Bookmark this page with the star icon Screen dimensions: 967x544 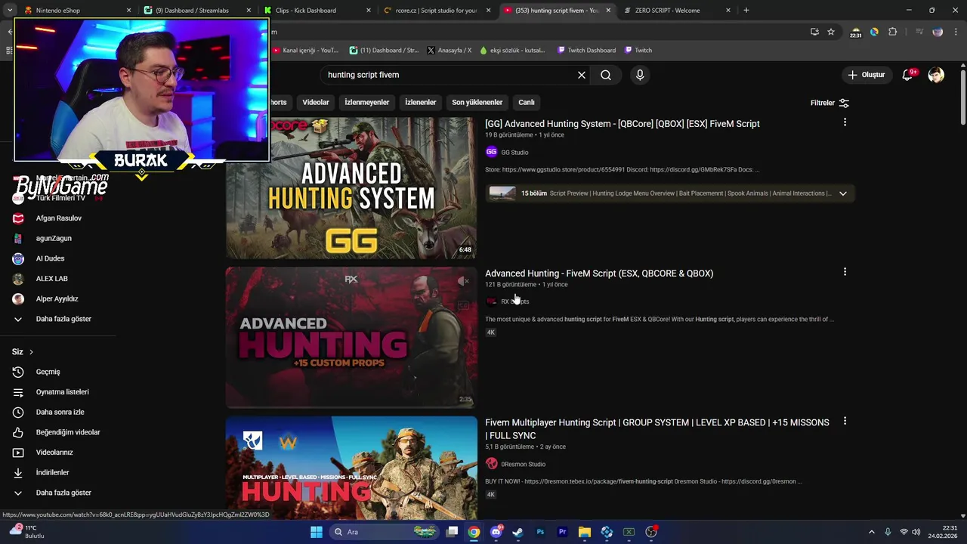point(831,32)
